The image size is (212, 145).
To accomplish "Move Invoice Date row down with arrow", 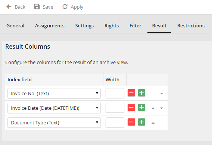I will point(162,108).
